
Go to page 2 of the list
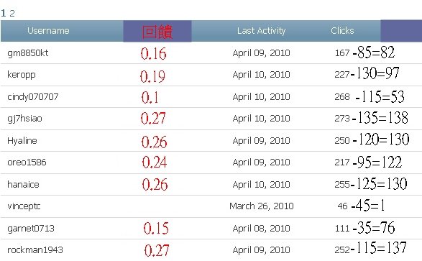tap(12, 13)
